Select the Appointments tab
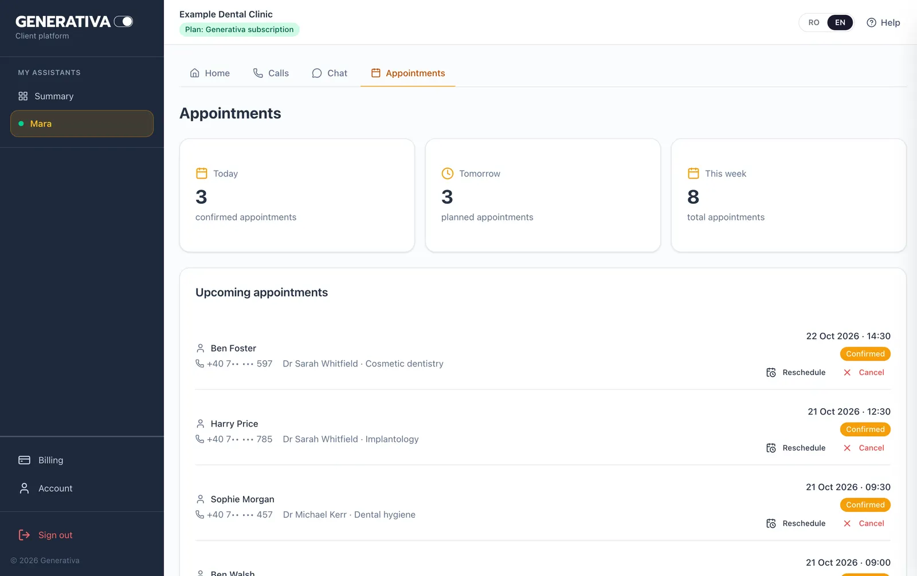 [x=408, y=73]
